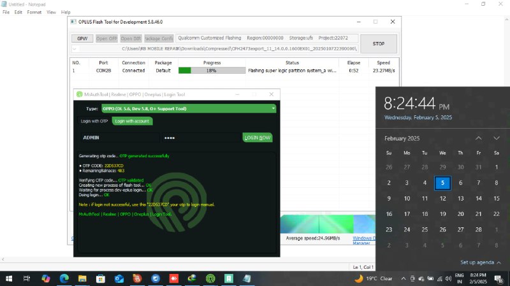Click the 18% flashing progress bar
Image resolution: width=510 pixels, height=286 pixels.
pos(212,71)
